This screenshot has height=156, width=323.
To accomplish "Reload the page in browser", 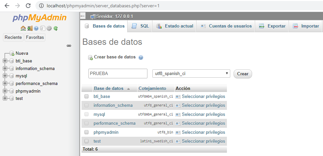I will (28, 6).
